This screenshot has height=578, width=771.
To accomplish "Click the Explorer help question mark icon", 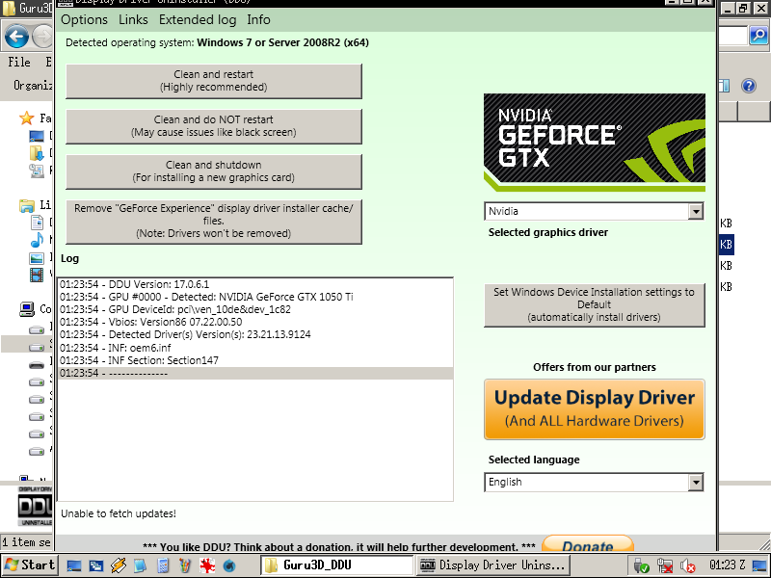I will (749, 86).
